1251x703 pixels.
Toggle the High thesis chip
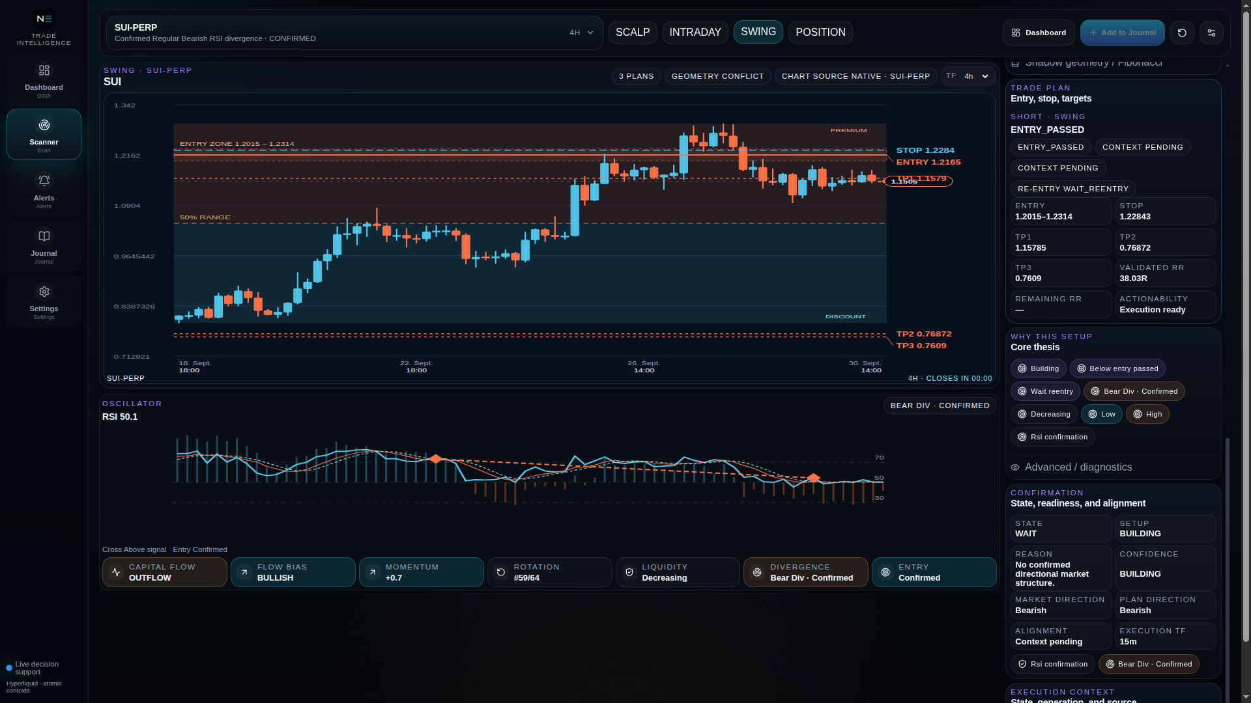[x=1147, y=414]
